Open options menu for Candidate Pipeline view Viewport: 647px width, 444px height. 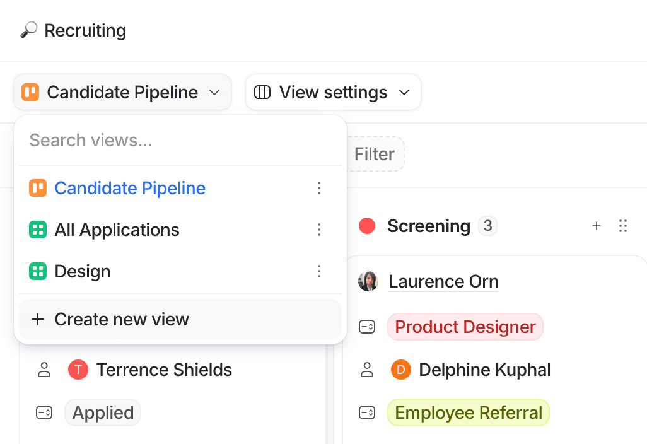(319, 188)
